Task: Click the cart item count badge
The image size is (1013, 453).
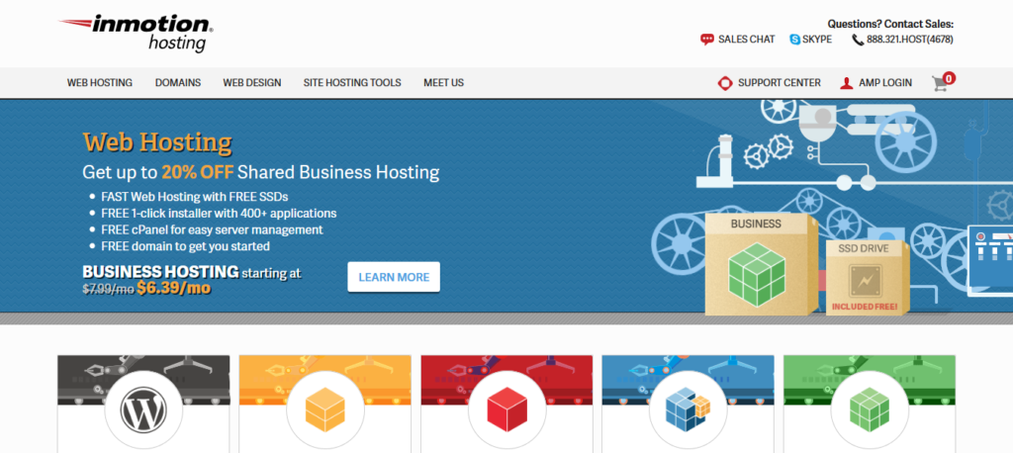Action: (949, 78)
